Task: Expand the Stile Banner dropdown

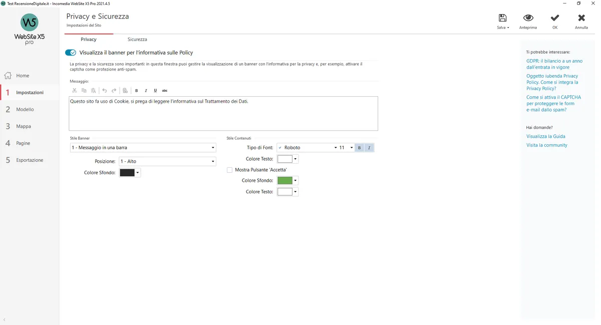Action: (x=143, y=148)
